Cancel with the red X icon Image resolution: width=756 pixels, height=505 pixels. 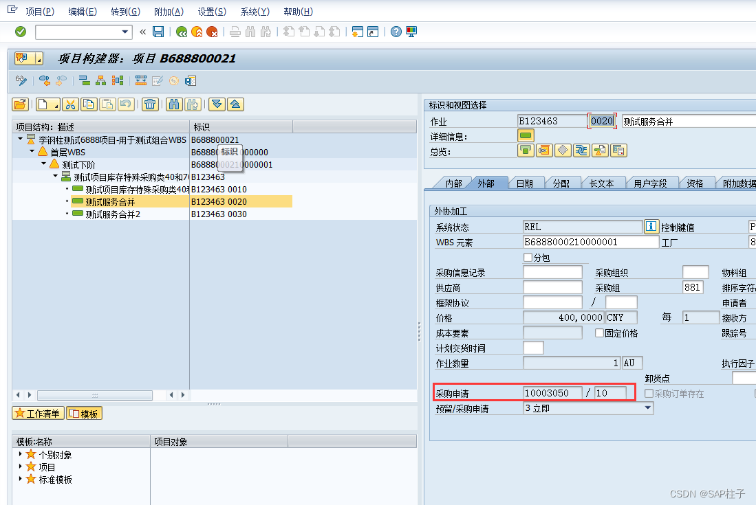[x=212, y=32]
